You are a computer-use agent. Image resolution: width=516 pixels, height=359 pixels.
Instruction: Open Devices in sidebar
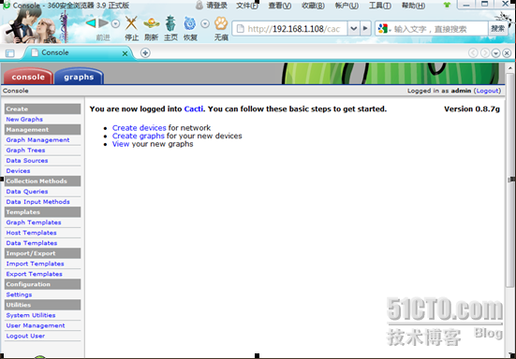[x=18, y=171]
